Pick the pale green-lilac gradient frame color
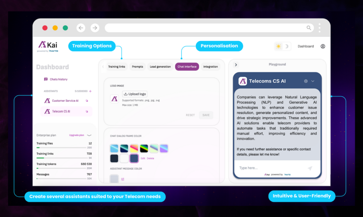363x217 pixels. [x=154, y=148]
